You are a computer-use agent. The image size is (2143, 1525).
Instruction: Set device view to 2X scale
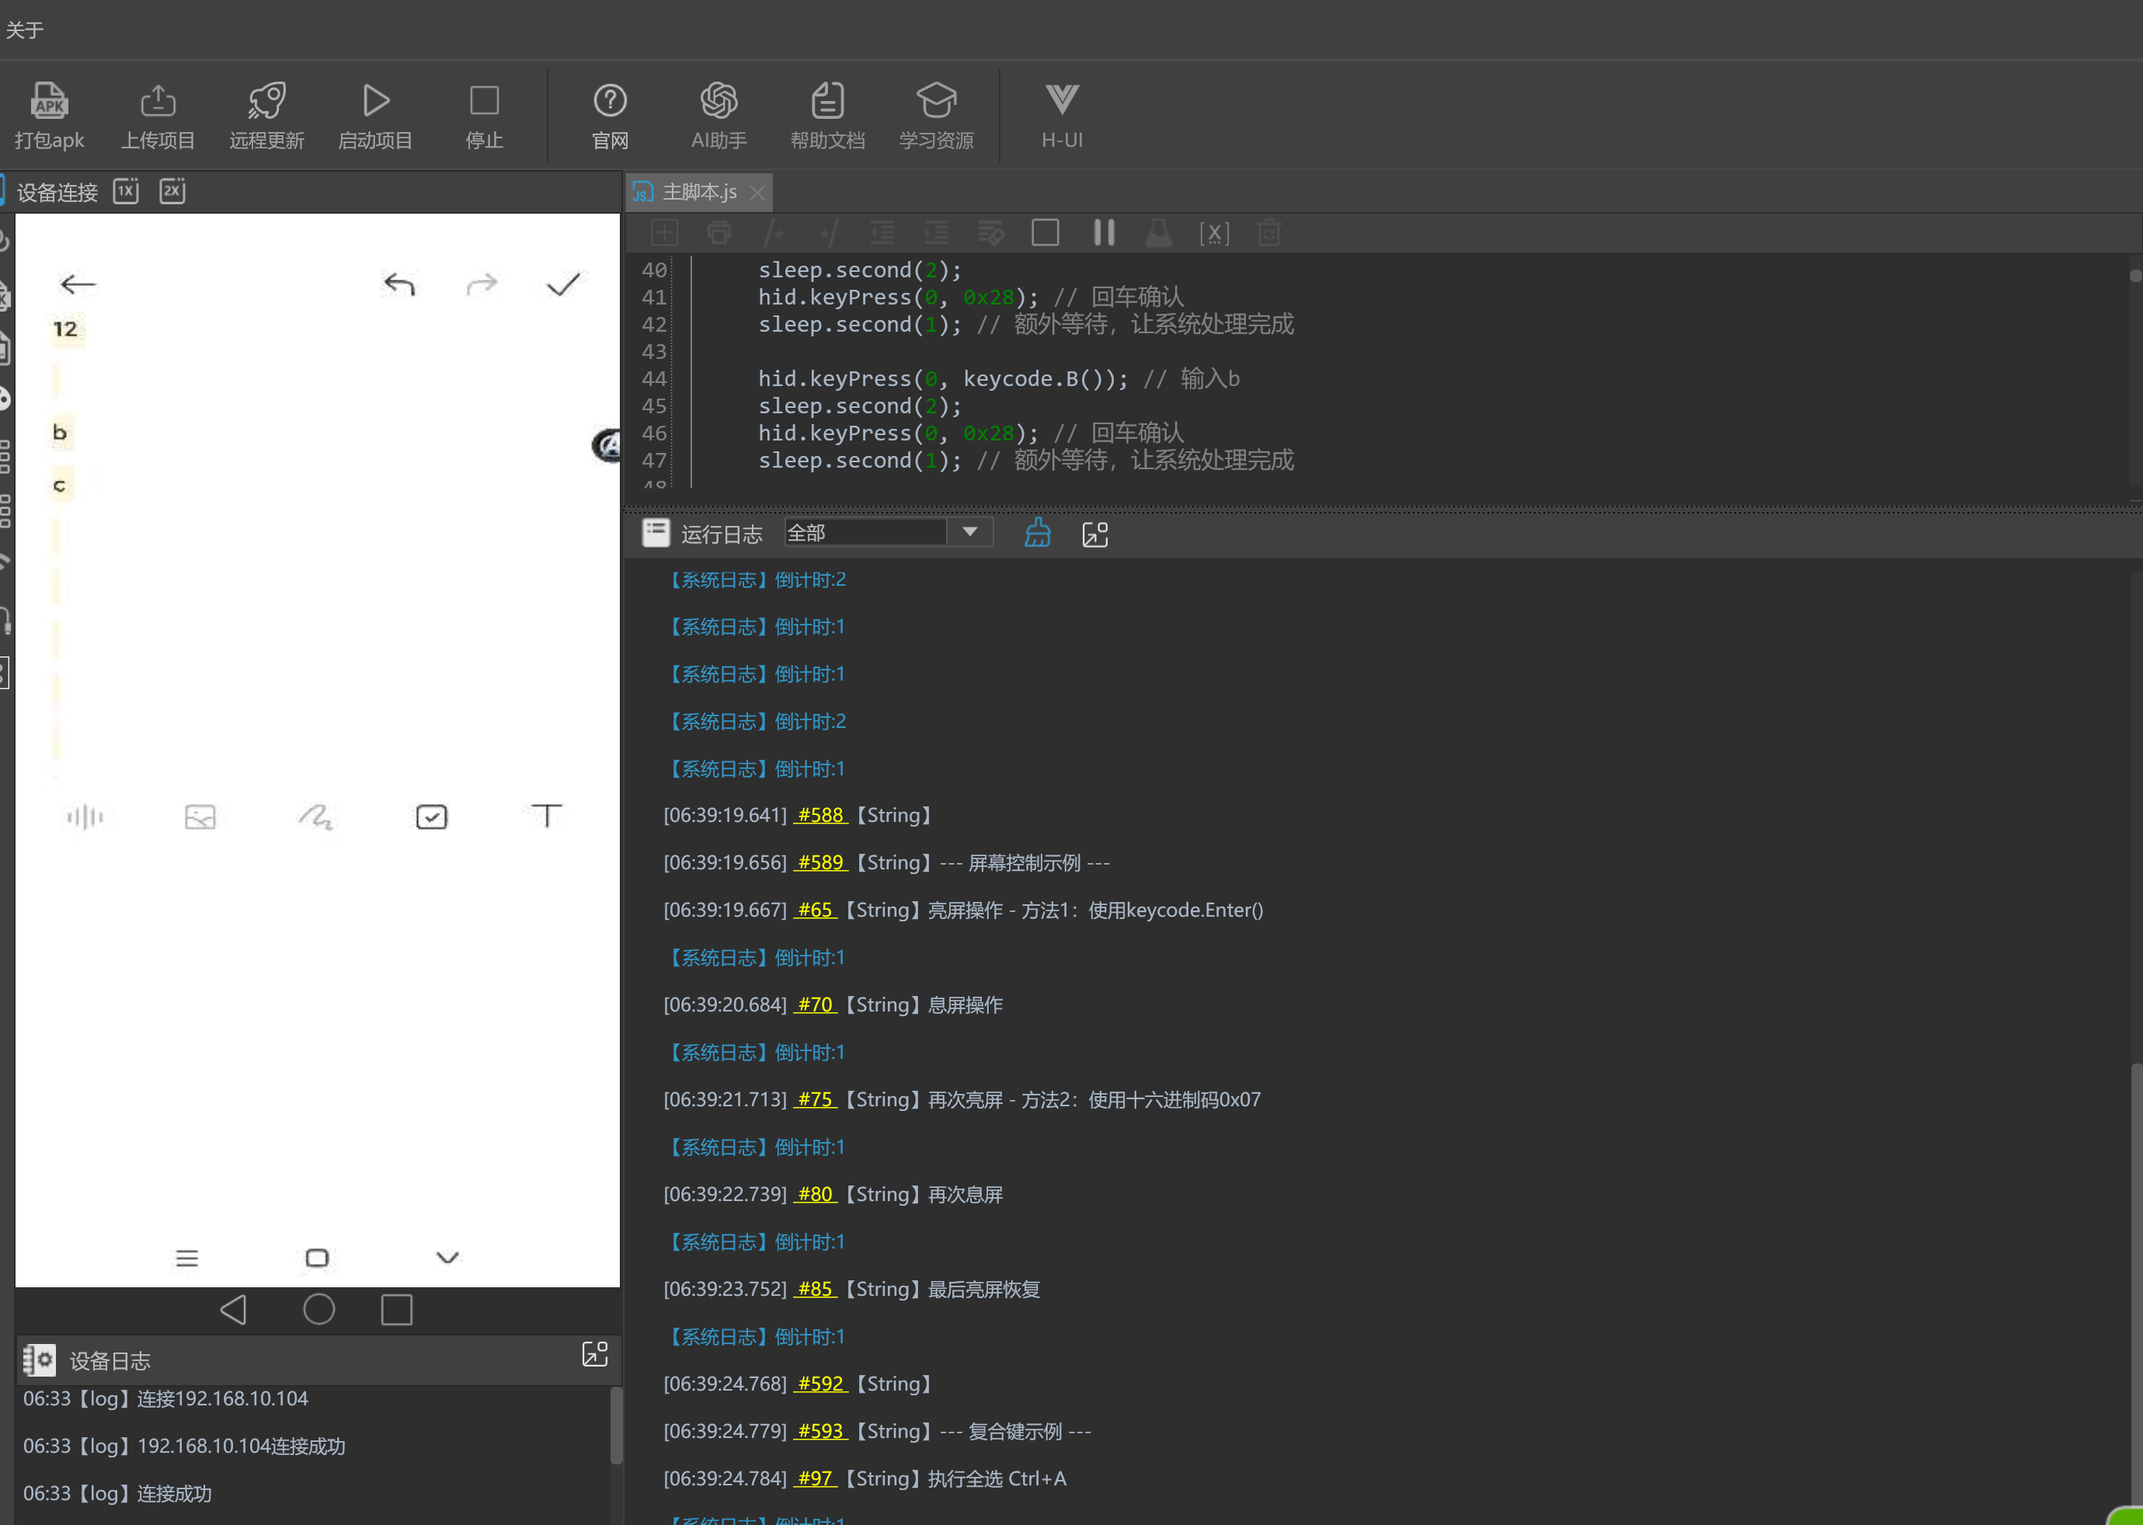click(x=172, y=190)
